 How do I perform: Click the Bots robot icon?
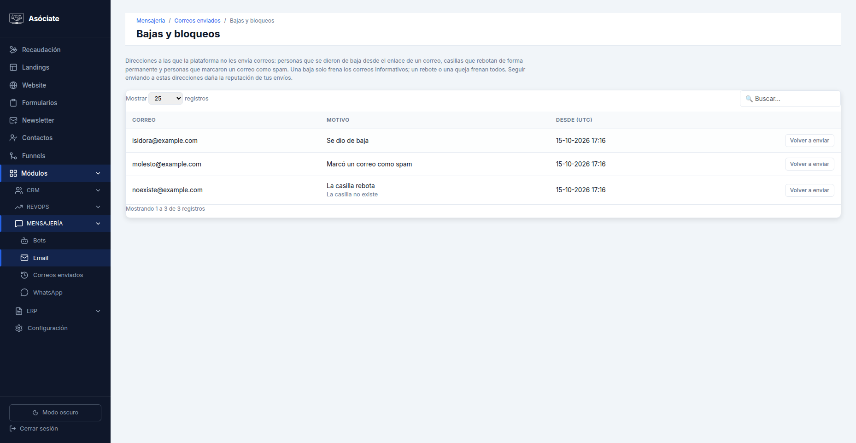click(x=24, y=241)
